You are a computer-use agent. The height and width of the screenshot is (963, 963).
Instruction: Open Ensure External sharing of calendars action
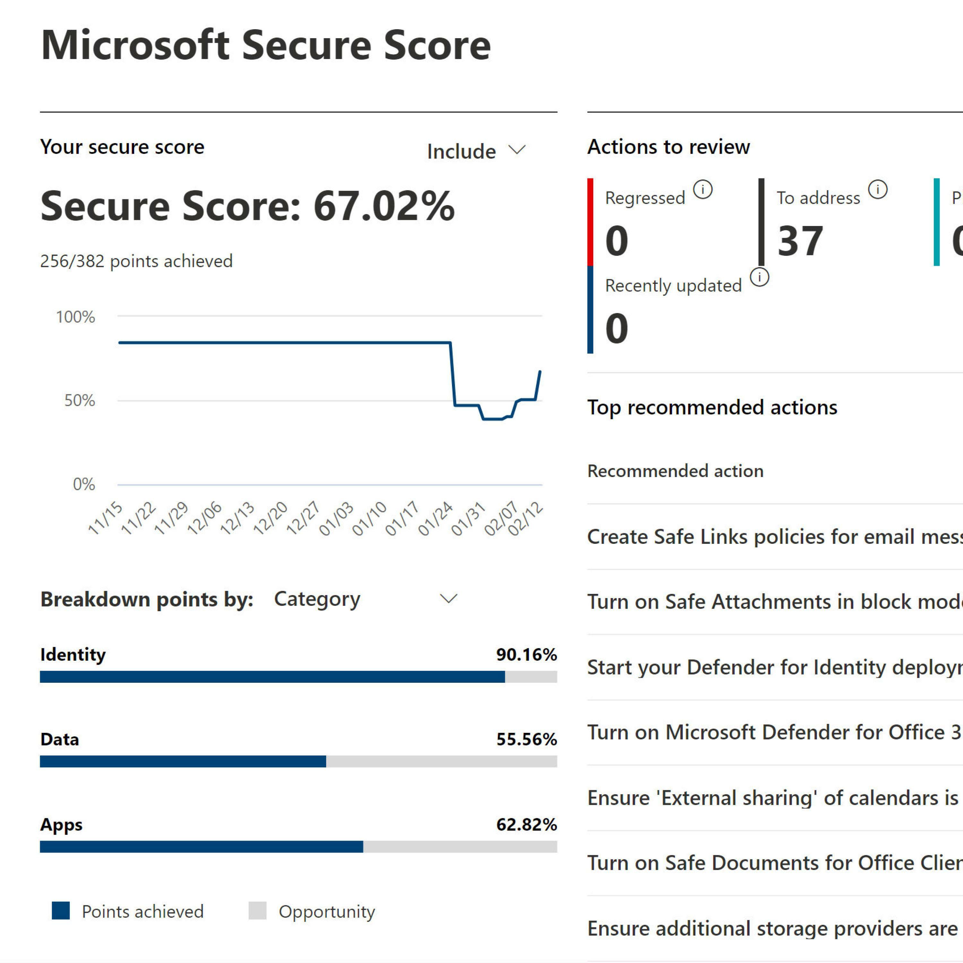pyautogui.click(x=773, y=797)
